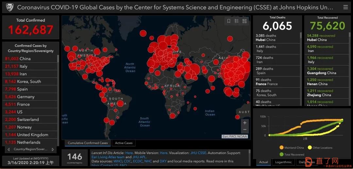Go to previous country list page arrow
Screen dimensions: 353x169
(x=8, y=149)
